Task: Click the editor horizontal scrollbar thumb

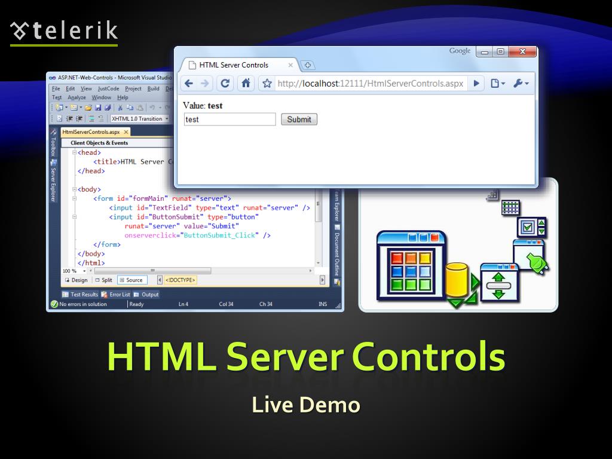Action: pyautogui.click(x=152, y=271)
